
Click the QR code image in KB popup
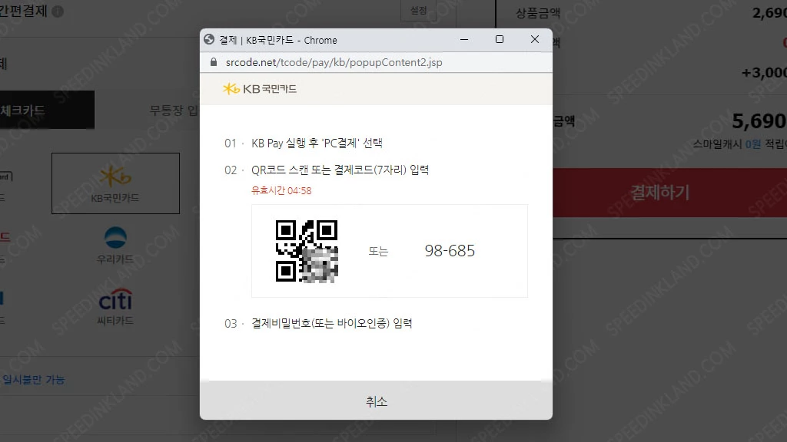coord(307,251)
